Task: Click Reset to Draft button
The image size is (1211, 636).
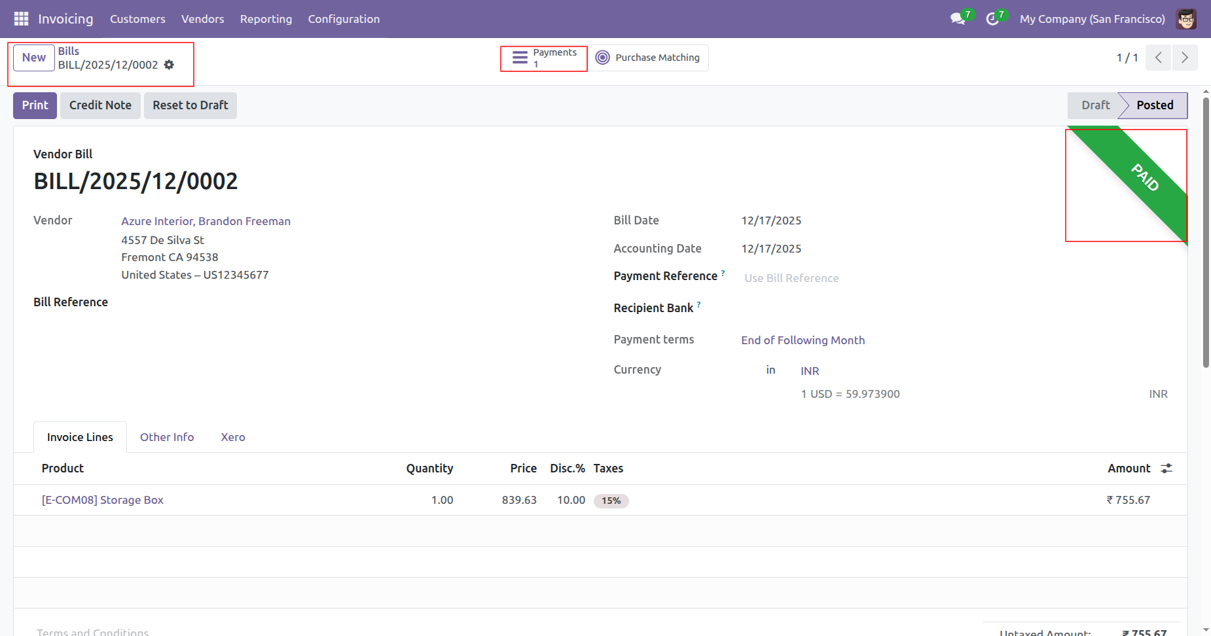Action: 190,105
